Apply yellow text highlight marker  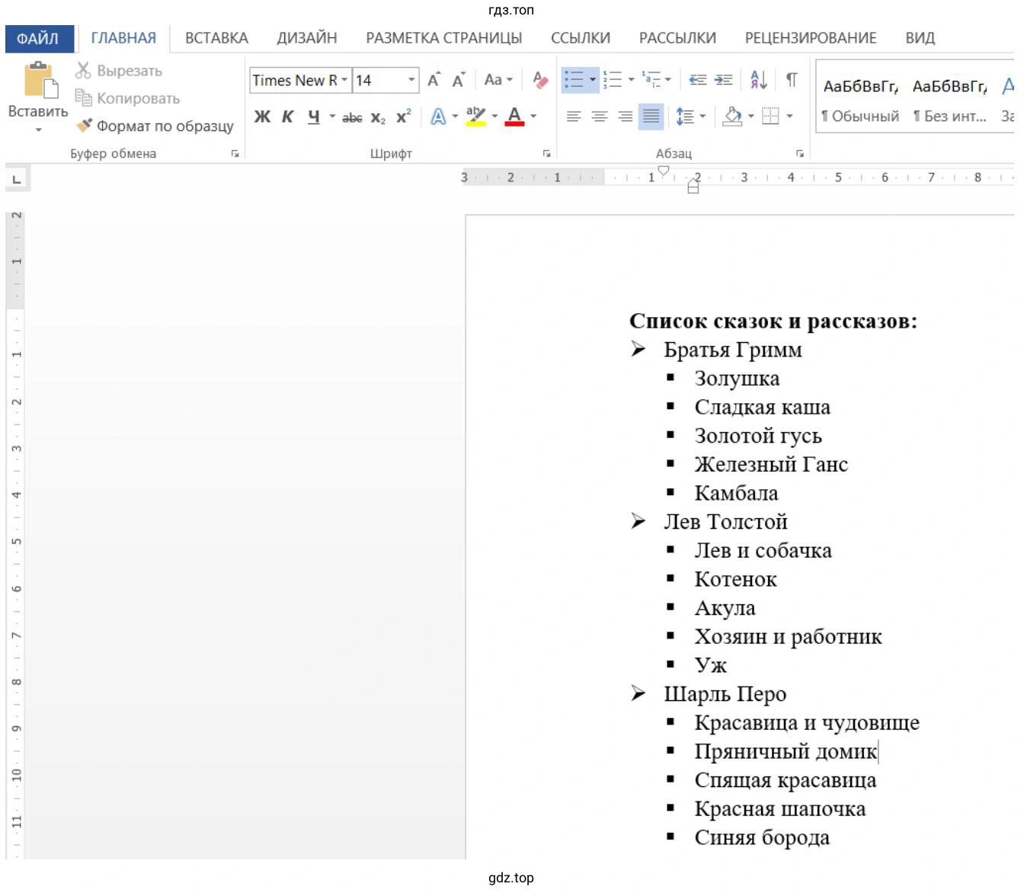point(475,117)
